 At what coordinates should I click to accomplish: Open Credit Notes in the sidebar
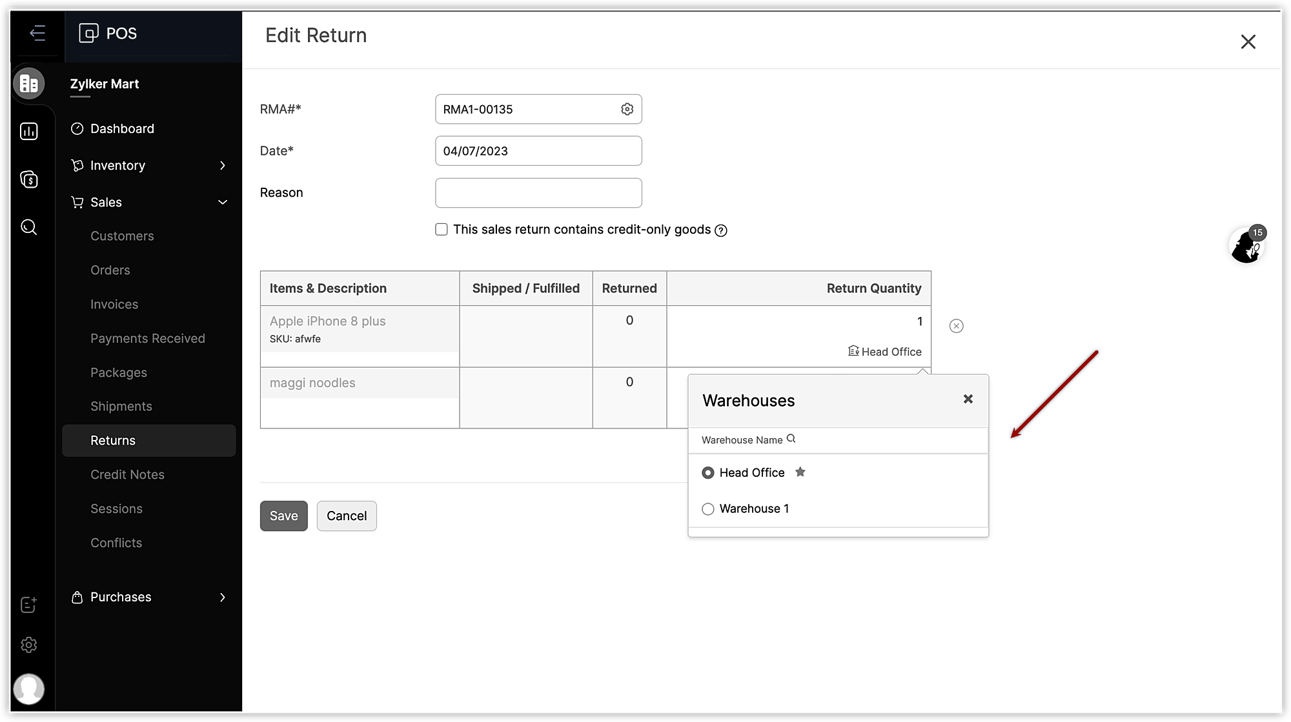pos(127,475)
